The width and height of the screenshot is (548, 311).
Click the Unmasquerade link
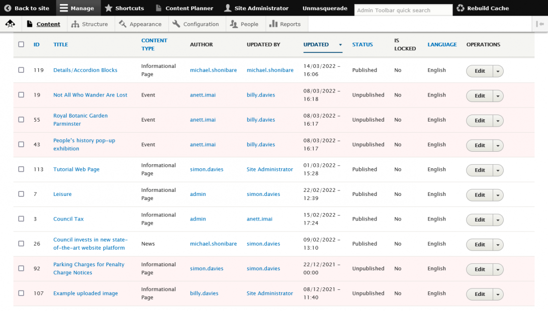pos(325,8)
